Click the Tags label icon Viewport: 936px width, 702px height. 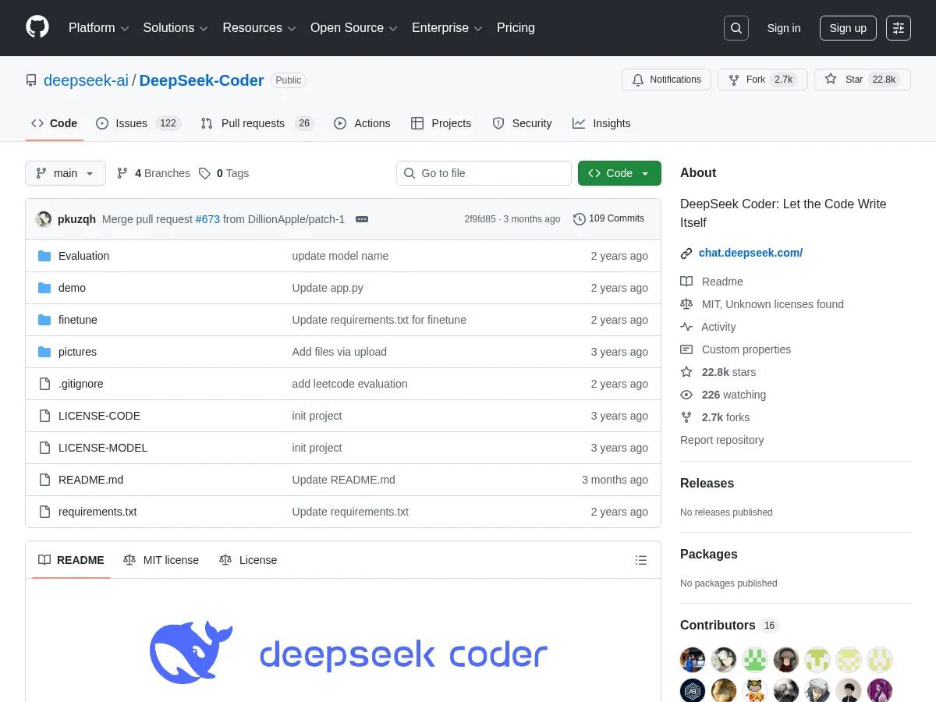(x=205, y=173)
